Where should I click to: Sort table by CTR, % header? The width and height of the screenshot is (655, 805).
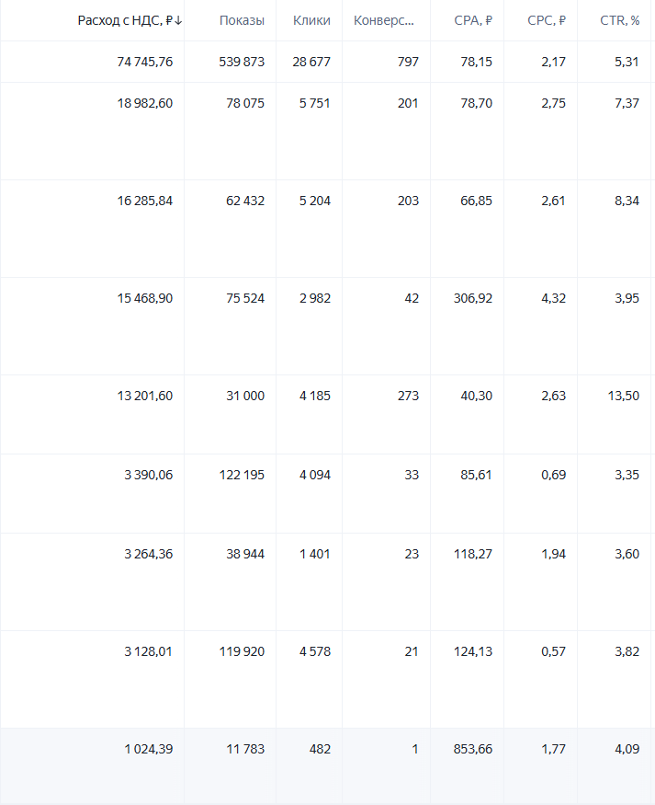click(620, 20)
